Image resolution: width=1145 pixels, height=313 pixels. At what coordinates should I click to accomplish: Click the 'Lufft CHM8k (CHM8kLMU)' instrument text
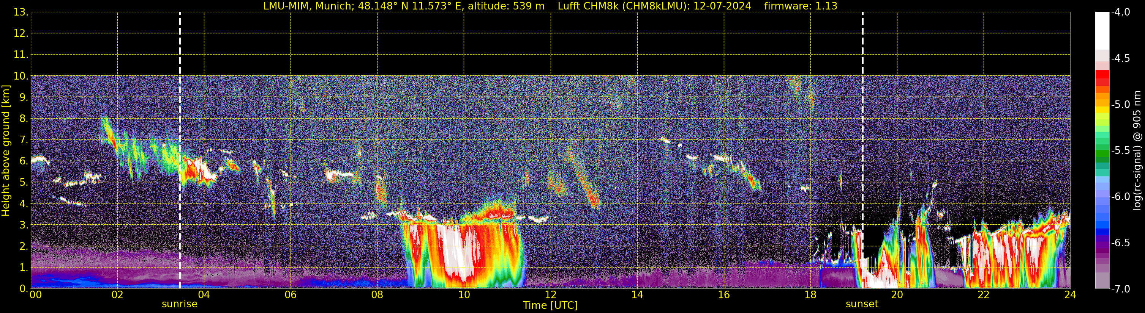pyautogui.click(x=624, y=6)
